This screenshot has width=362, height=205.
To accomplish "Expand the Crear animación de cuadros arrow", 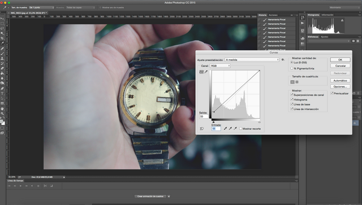I will 169,196.
